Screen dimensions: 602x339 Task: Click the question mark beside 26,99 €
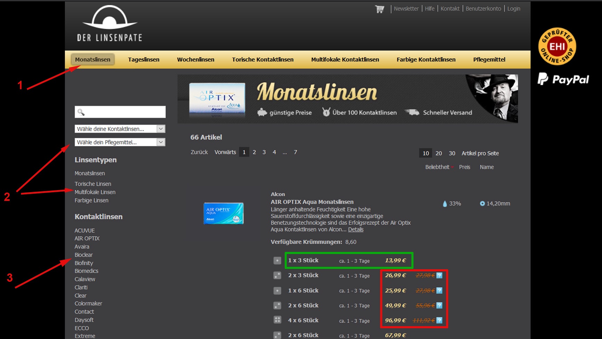439,276
